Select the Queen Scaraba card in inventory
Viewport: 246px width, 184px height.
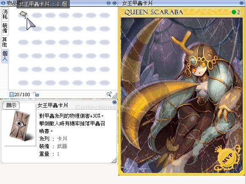pyautogui.click(x=23, y=14)
